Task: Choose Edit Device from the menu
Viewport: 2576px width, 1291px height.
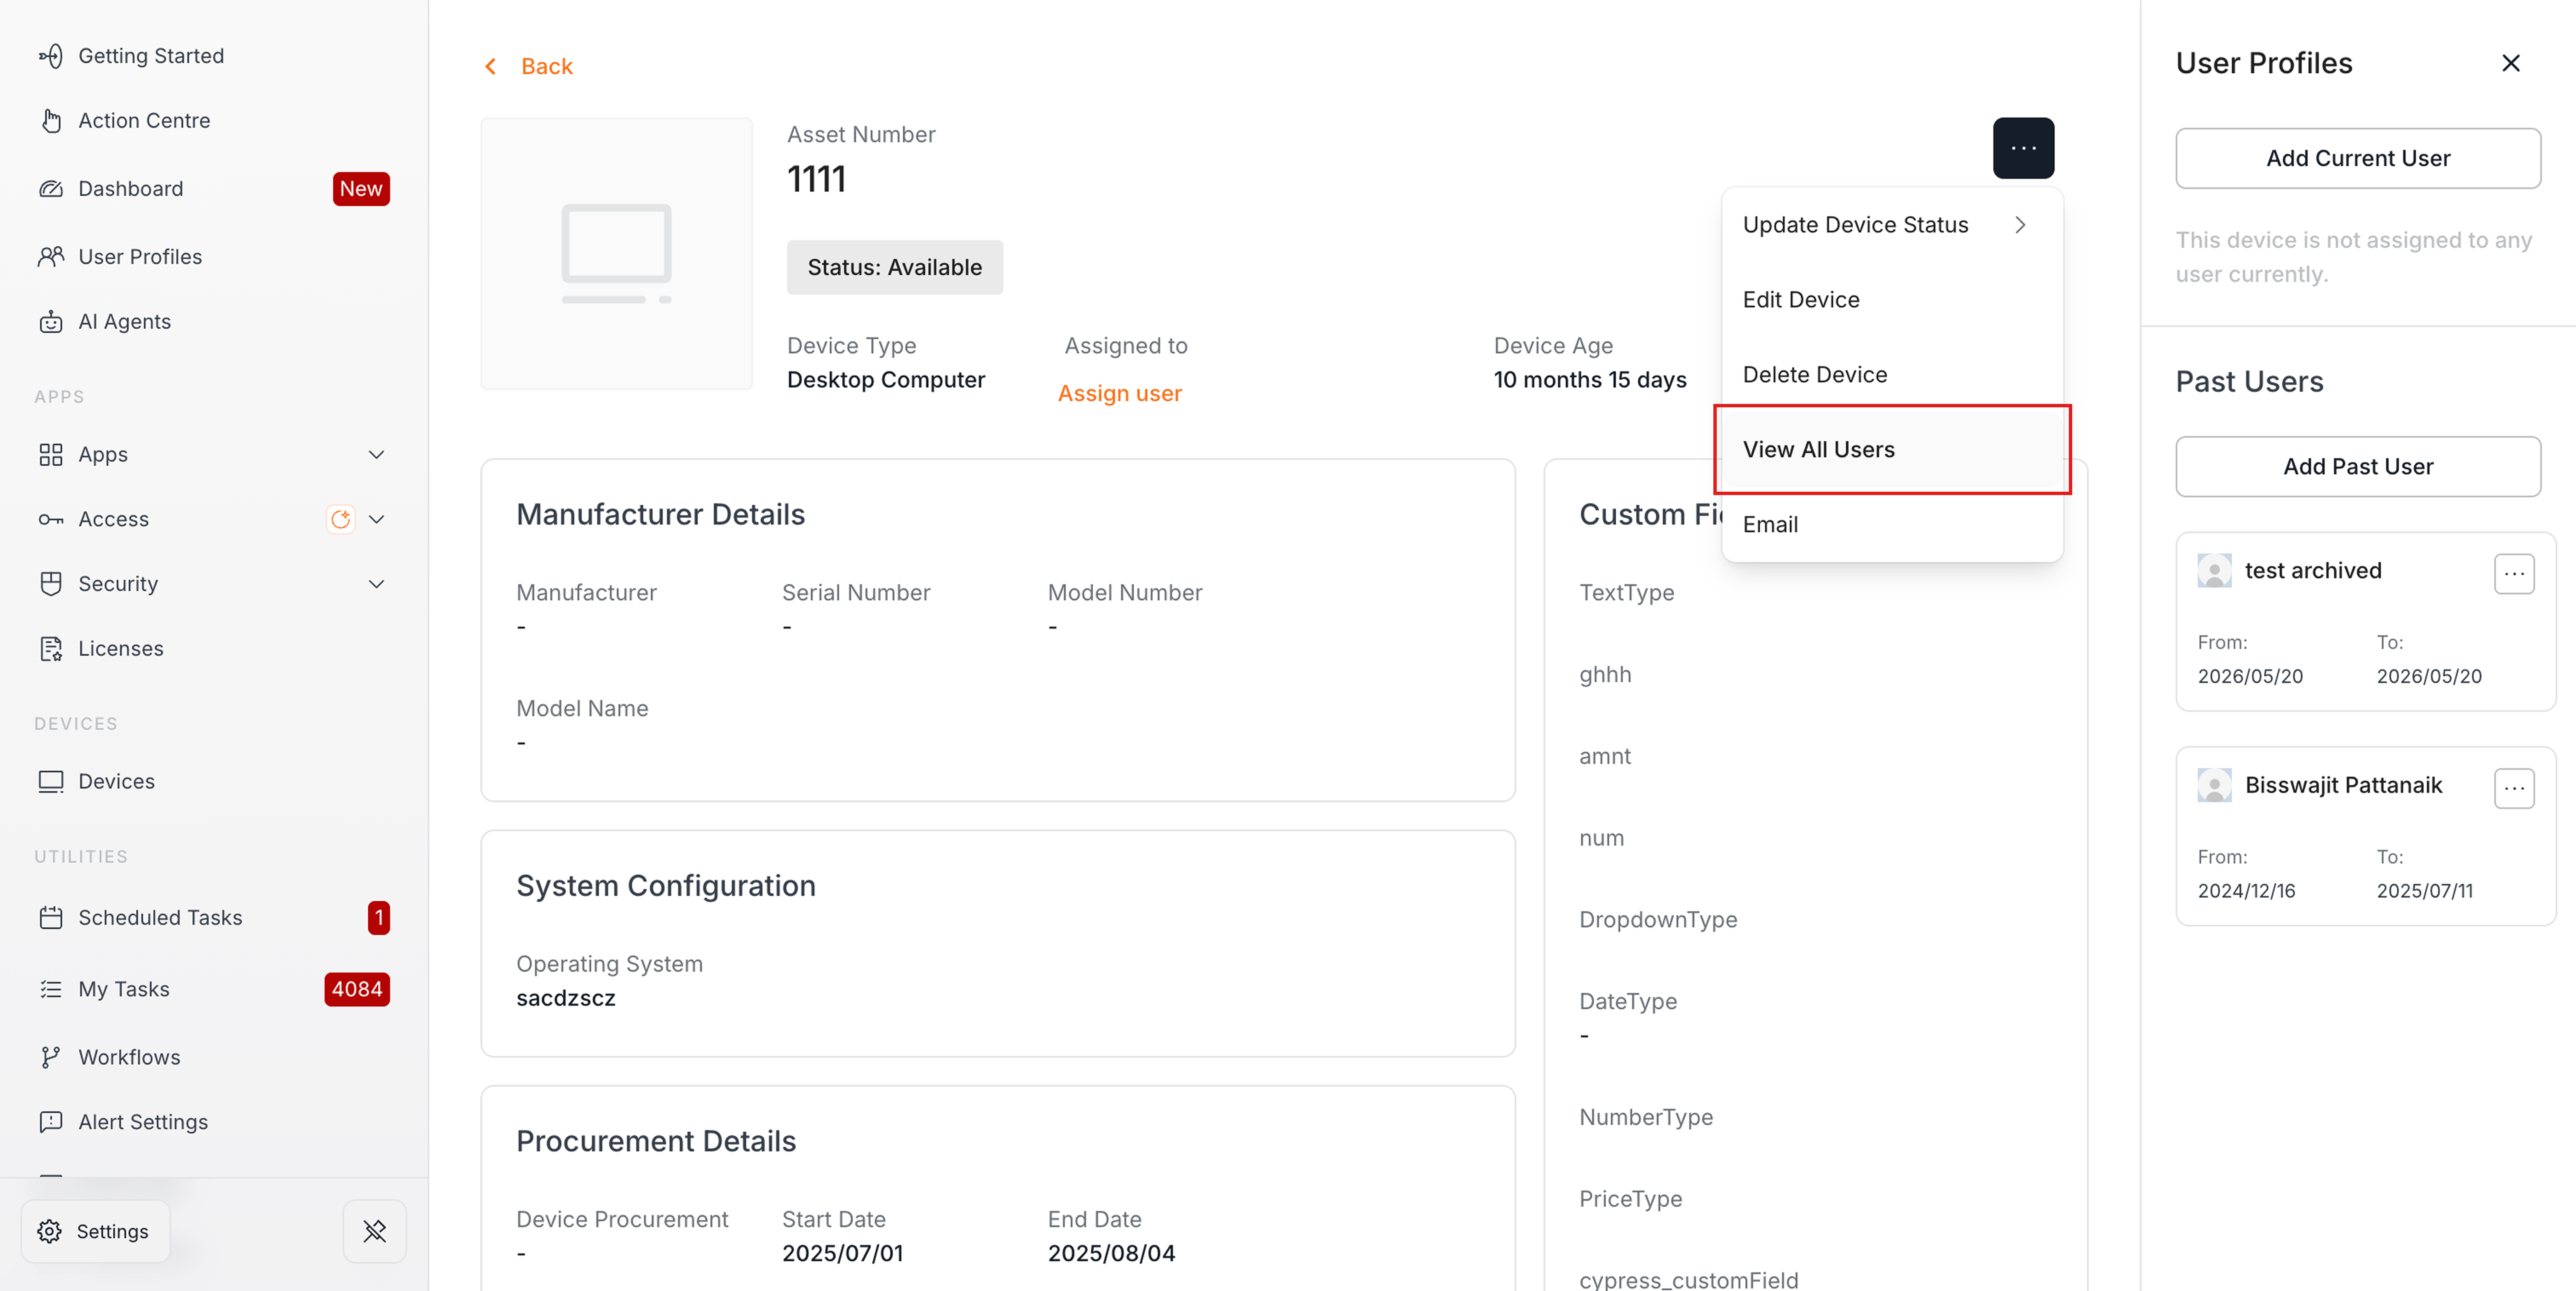Action: (x=1892, y=300)
